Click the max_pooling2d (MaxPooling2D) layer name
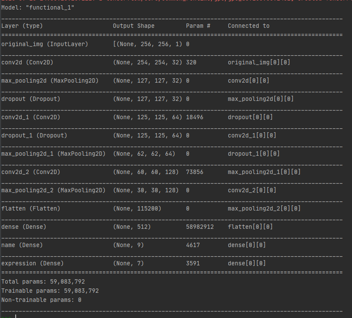 pyautogui.click(x=50, y=80)
